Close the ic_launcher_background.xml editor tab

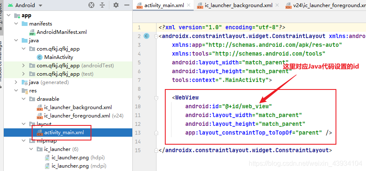(x=277, y=5)
